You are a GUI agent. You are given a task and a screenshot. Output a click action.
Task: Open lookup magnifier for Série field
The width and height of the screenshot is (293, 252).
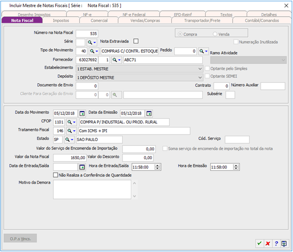(92, 42)
